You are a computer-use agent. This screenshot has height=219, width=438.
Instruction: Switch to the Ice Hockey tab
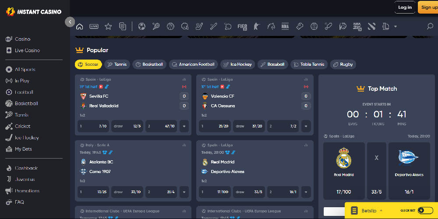(237, 64)
